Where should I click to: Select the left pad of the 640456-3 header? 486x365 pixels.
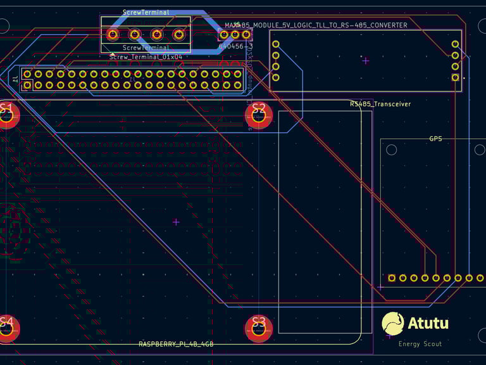224,34
